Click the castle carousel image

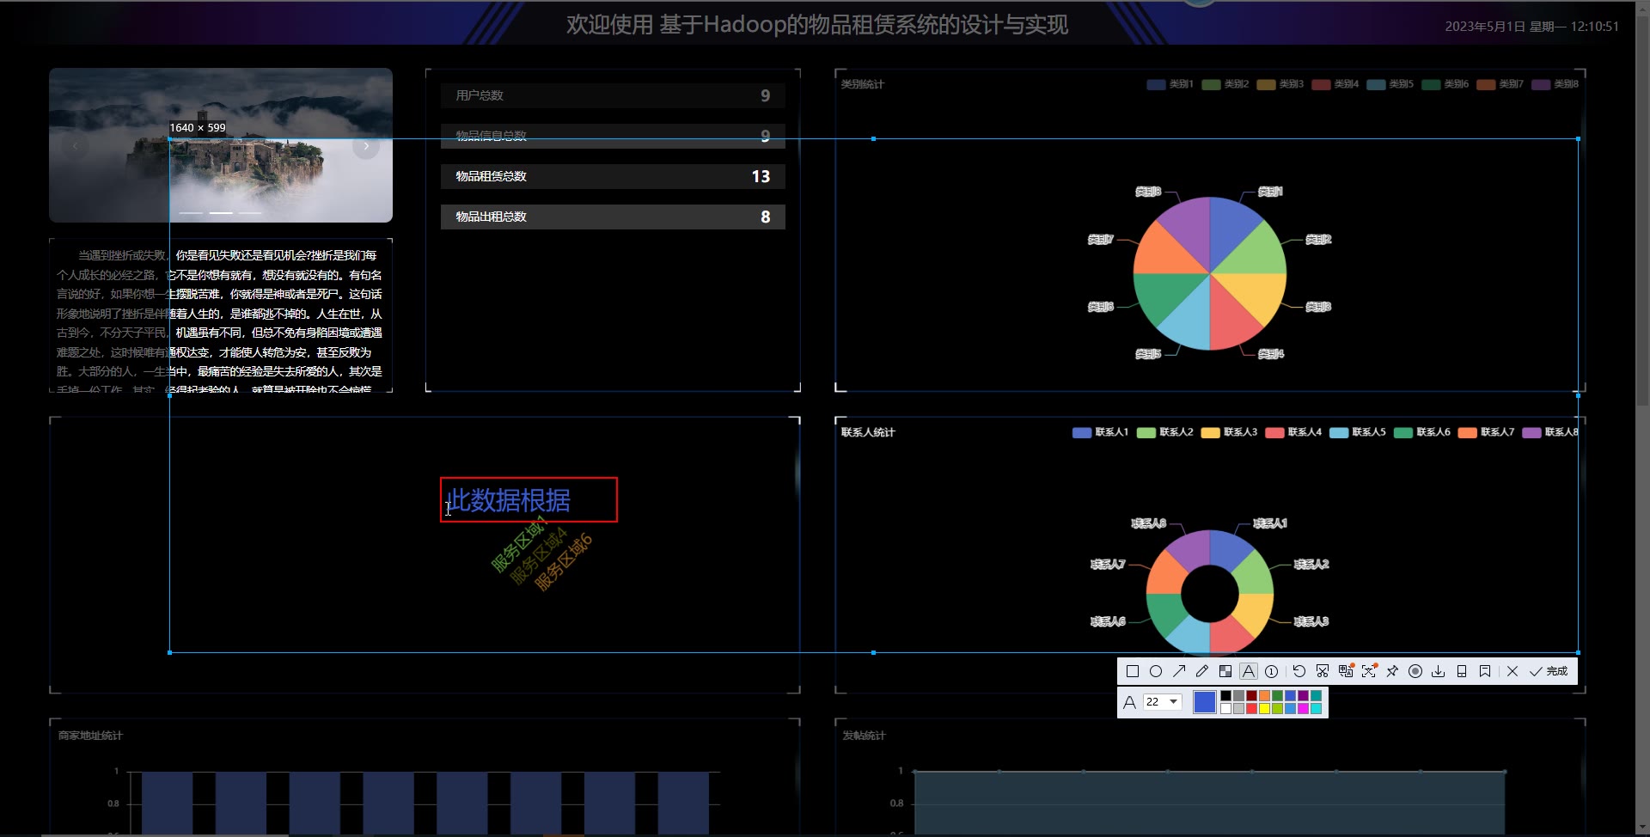tap(221, 145)
